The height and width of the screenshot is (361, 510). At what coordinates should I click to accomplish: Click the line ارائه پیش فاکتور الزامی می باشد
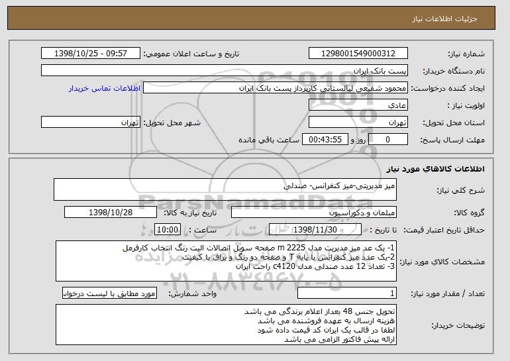tap(340, 339)
